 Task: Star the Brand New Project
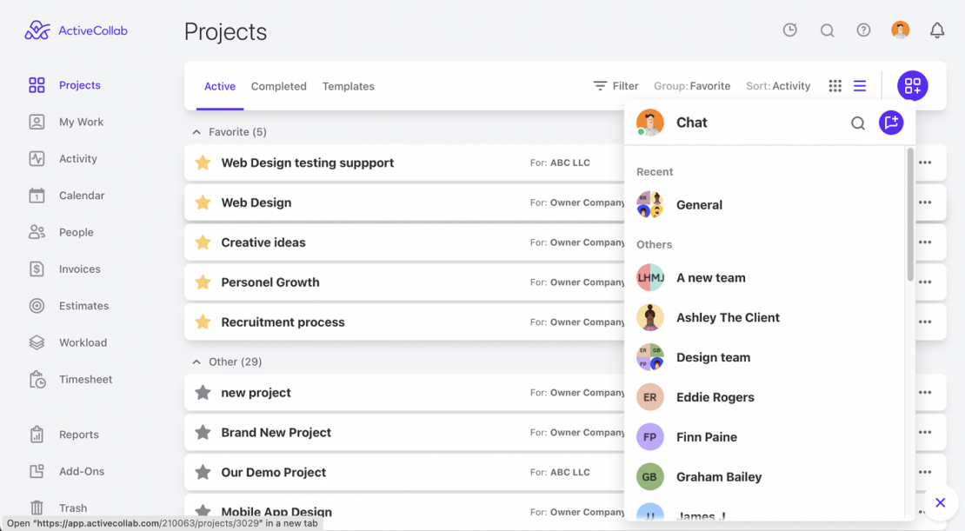(203, 432)
